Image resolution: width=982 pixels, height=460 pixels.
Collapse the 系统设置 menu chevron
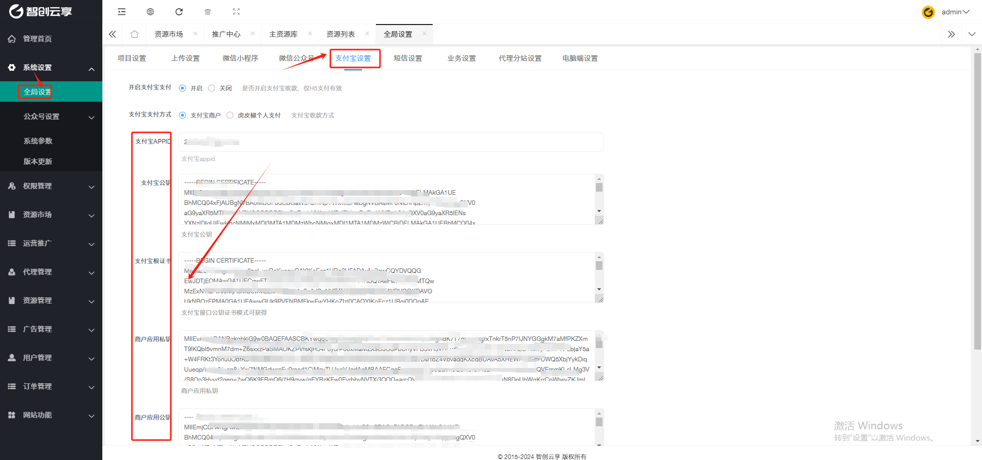92,69
